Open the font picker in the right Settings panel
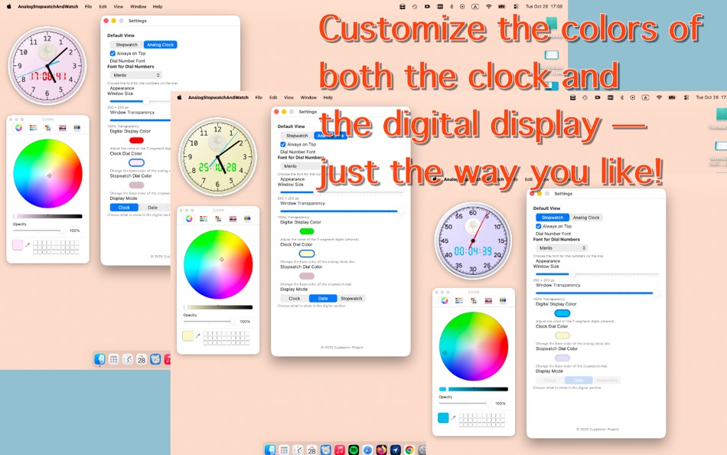Screen dimensions: 727x455 point(562,247)
